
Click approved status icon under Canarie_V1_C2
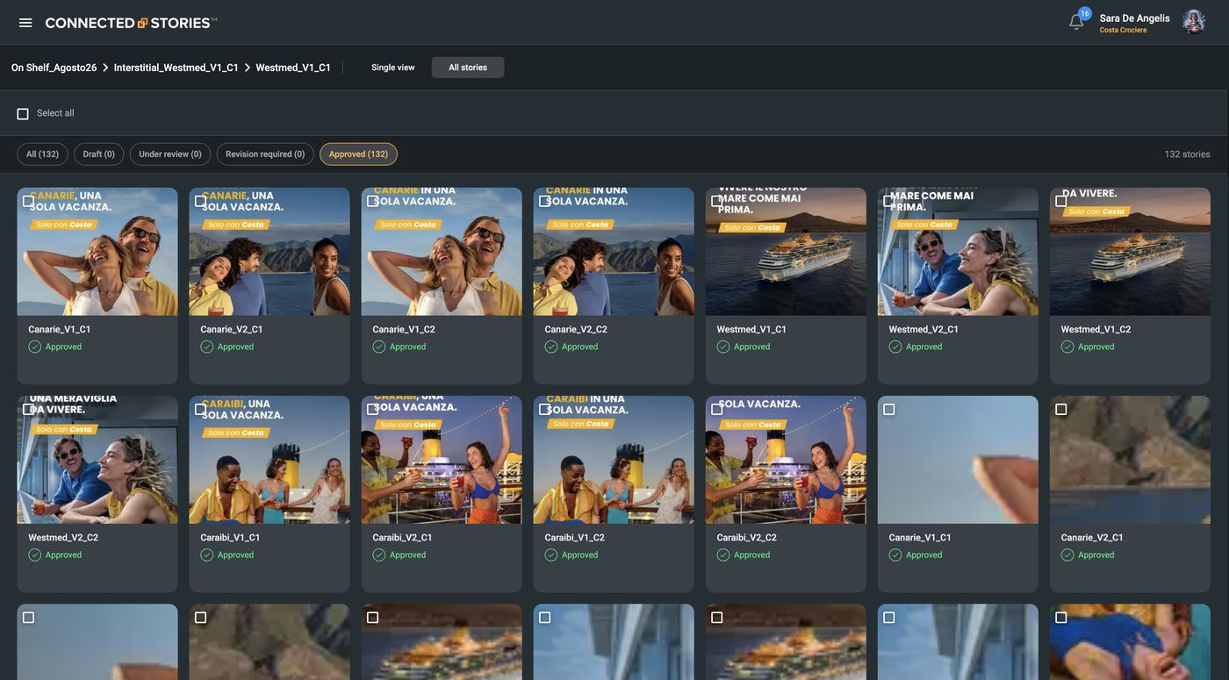379,347
